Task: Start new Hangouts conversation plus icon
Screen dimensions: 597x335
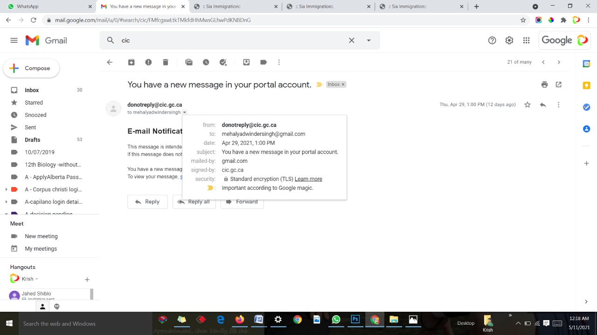Action: click(87, 280)
